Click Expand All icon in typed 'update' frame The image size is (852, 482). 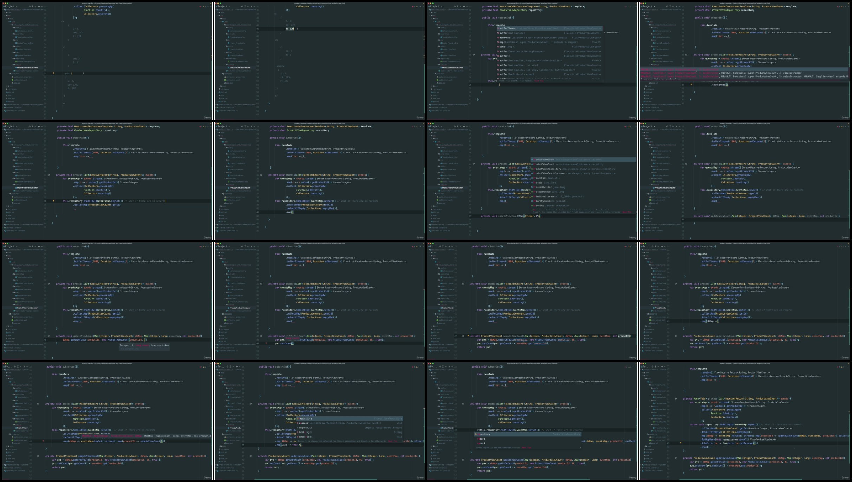[x=32, y=6]
